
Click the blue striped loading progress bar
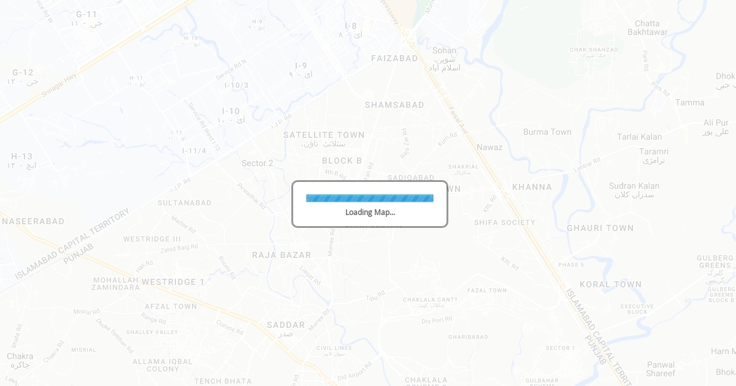coord(370,198)
